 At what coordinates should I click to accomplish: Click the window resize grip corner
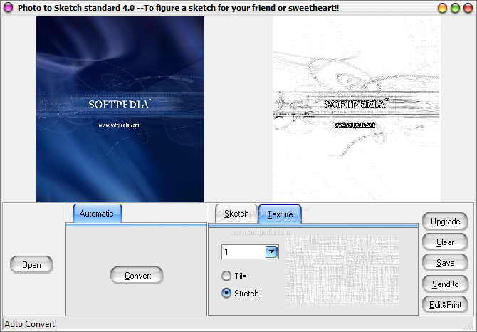click(470, 326)
